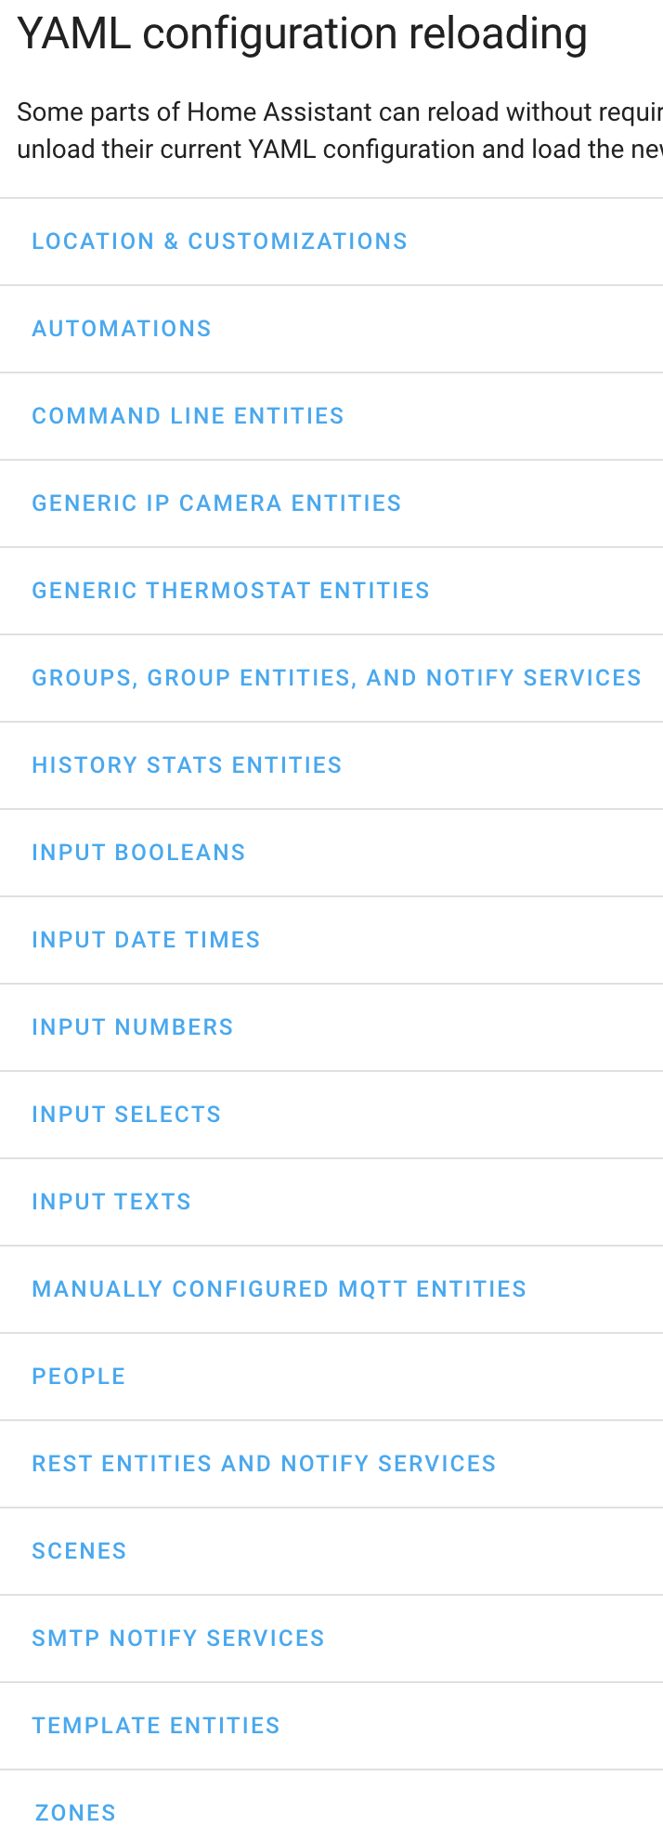Reload Scenes from YAML
The height and width of the screenshot is (1841, 663).
(79, 1551)
